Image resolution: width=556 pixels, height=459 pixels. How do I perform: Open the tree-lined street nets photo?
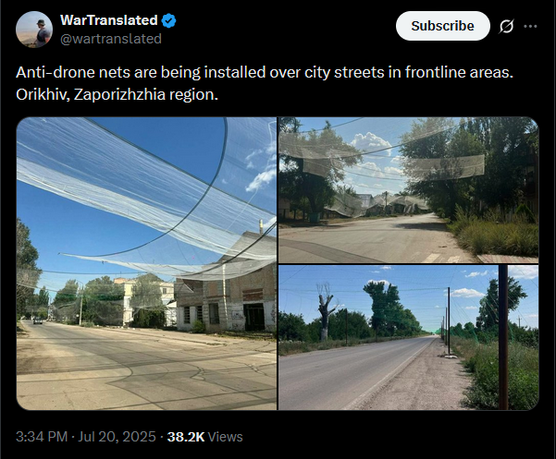pos(409,190)
